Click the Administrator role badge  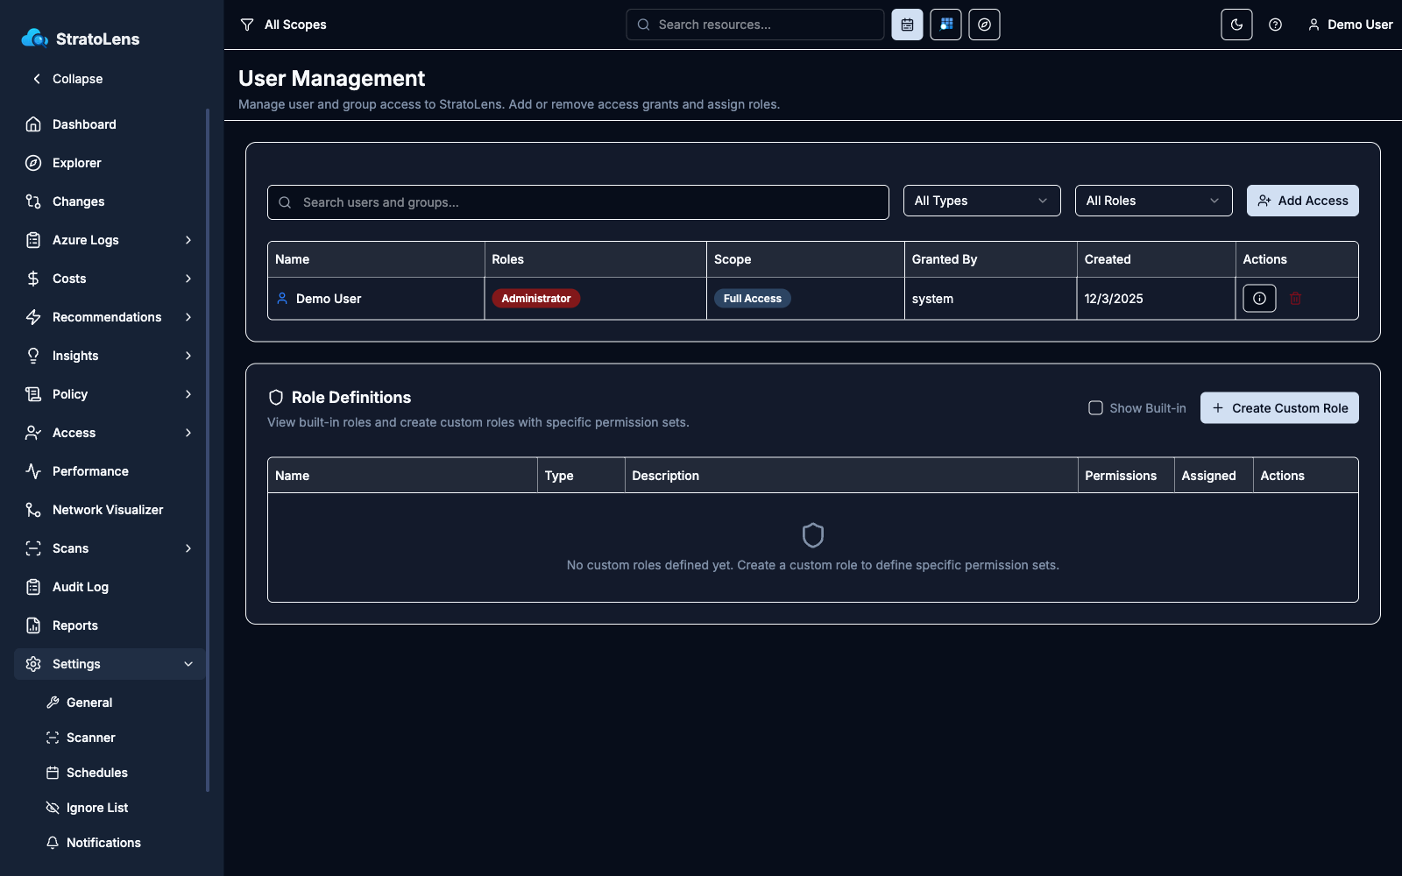point(536,299)
